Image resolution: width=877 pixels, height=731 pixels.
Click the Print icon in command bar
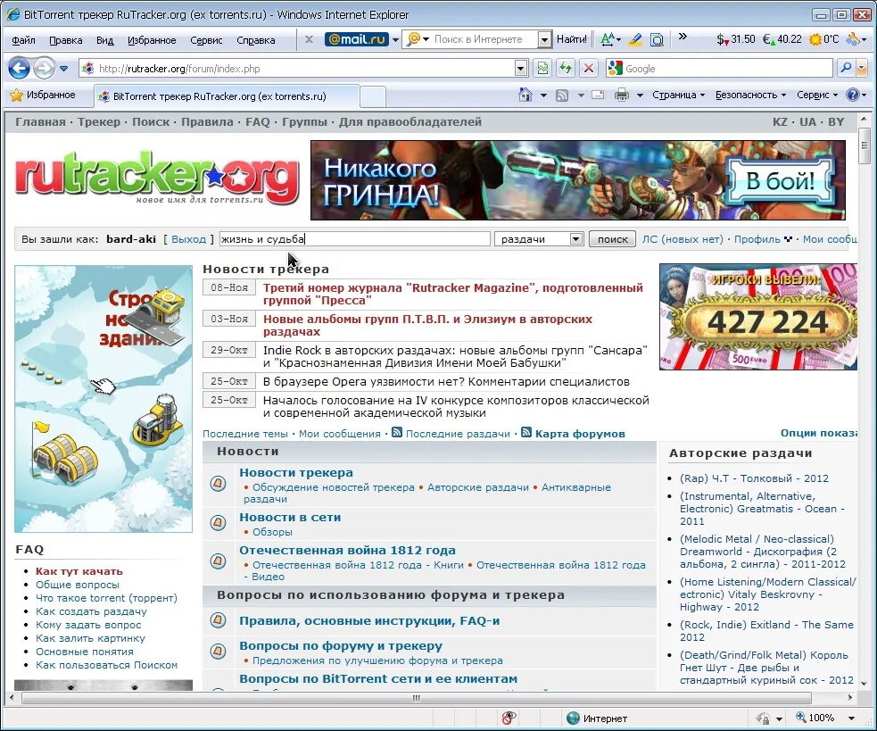tap(622, 96)
